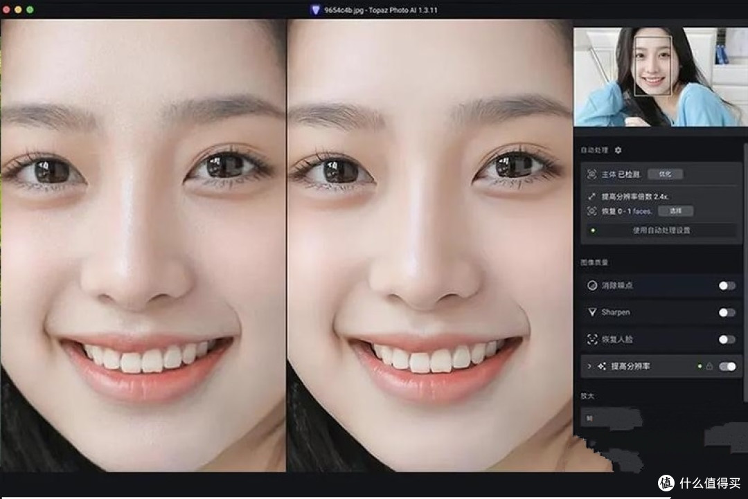Click the subject detected (主体已检测) icon

pyautogui.click(x=591, y=174)
